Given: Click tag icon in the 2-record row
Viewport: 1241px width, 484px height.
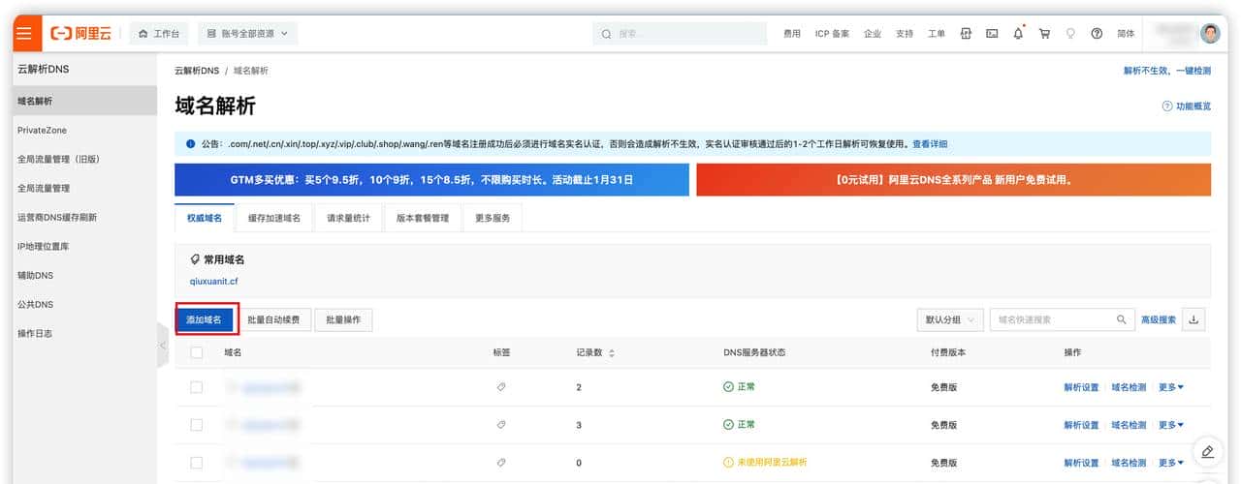Looking at the screenshot, I should click(501, 387).
